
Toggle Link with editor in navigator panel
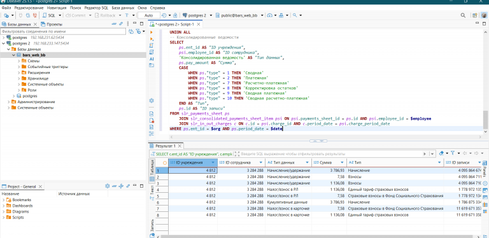point(121,24)
